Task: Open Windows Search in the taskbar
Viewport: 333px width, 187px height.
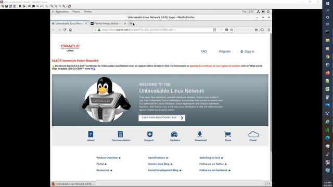Action: click(x=327, y=10)
